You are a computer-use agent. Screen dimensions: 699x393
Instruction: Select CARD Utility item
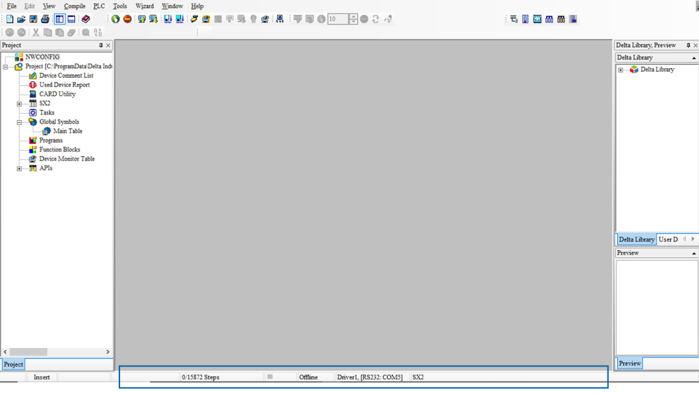point(57,94)
